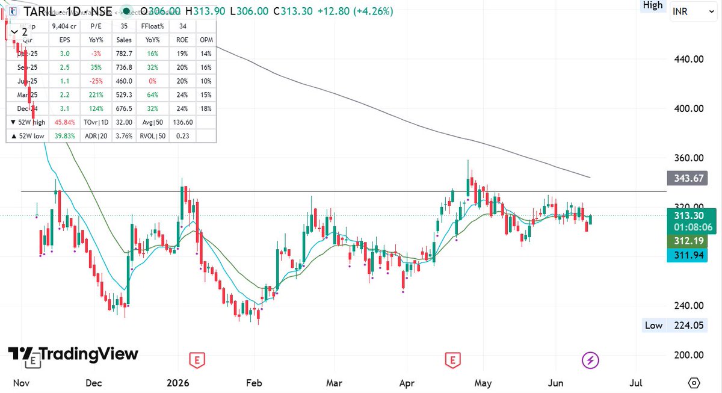
Task: Click the Jul label on time axis
Action: [x=637, y=383]
